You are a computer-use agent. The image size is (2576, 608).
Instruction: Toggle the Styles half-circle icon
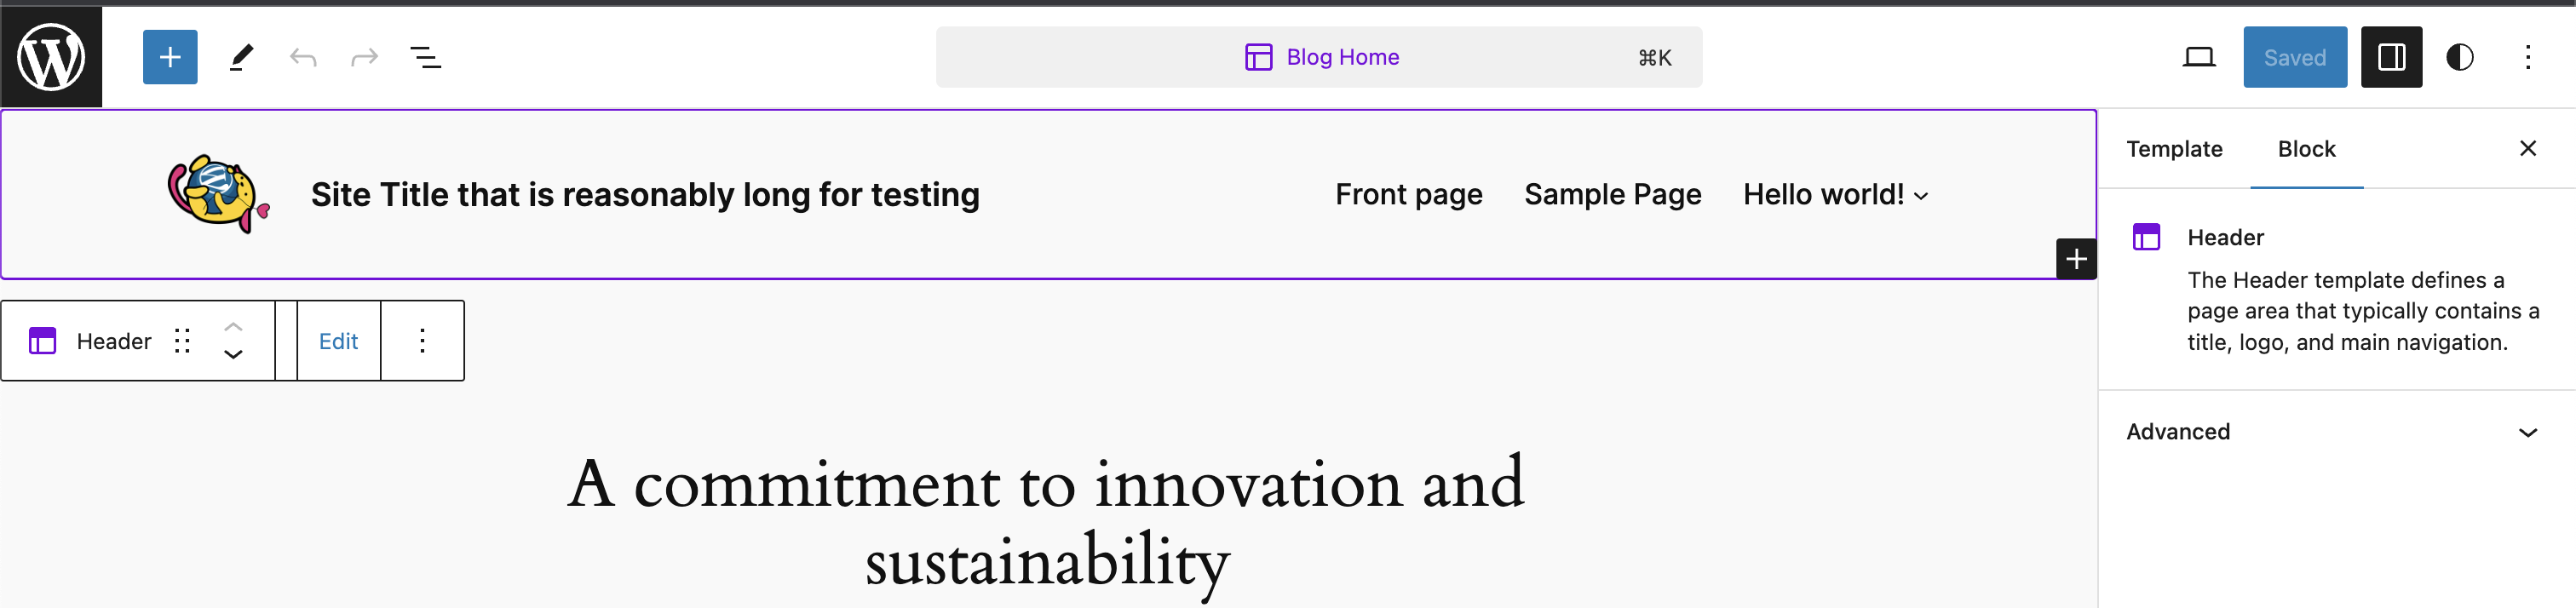[x=2459, y=57]
